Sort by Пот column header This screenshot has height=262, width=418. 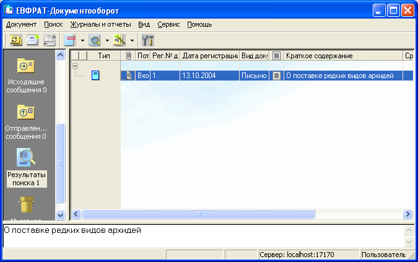coord(143,56)
